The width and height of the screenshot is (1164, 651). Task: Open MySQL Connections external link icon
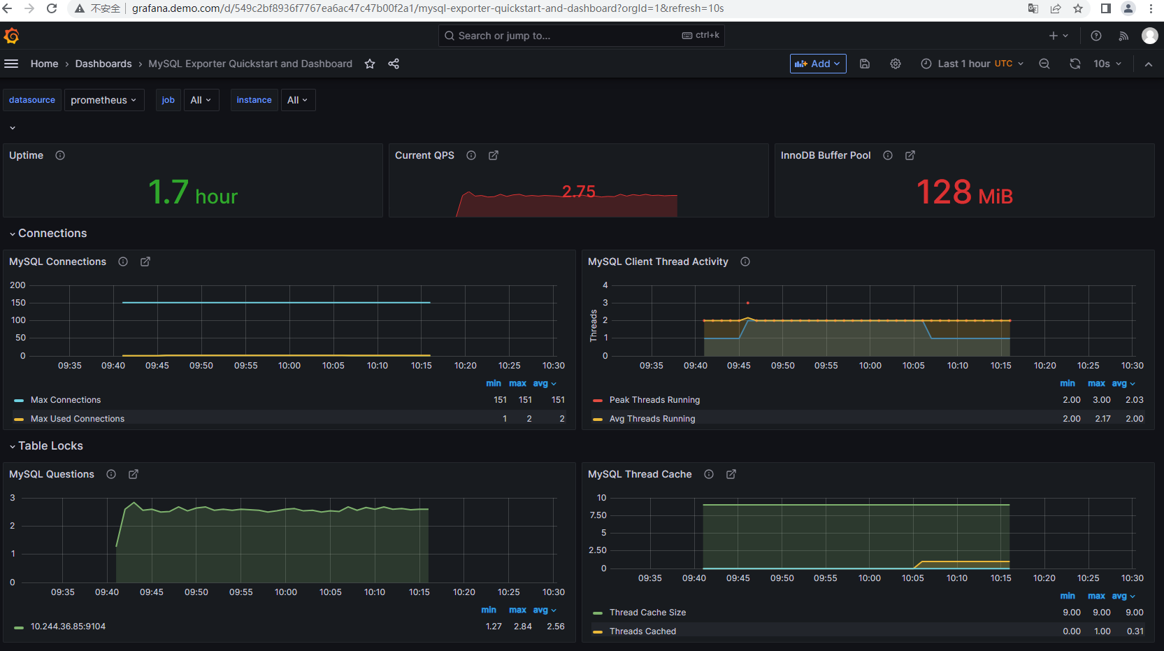click(x=145, y=262)
